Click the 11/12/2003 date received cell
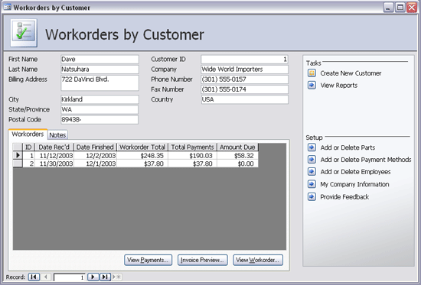This screenshot has width=421, height=285. point(54,156)
